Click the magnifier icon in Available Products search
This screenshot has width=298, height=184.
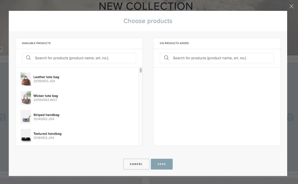pyautogui.click(x=29, y=58)
